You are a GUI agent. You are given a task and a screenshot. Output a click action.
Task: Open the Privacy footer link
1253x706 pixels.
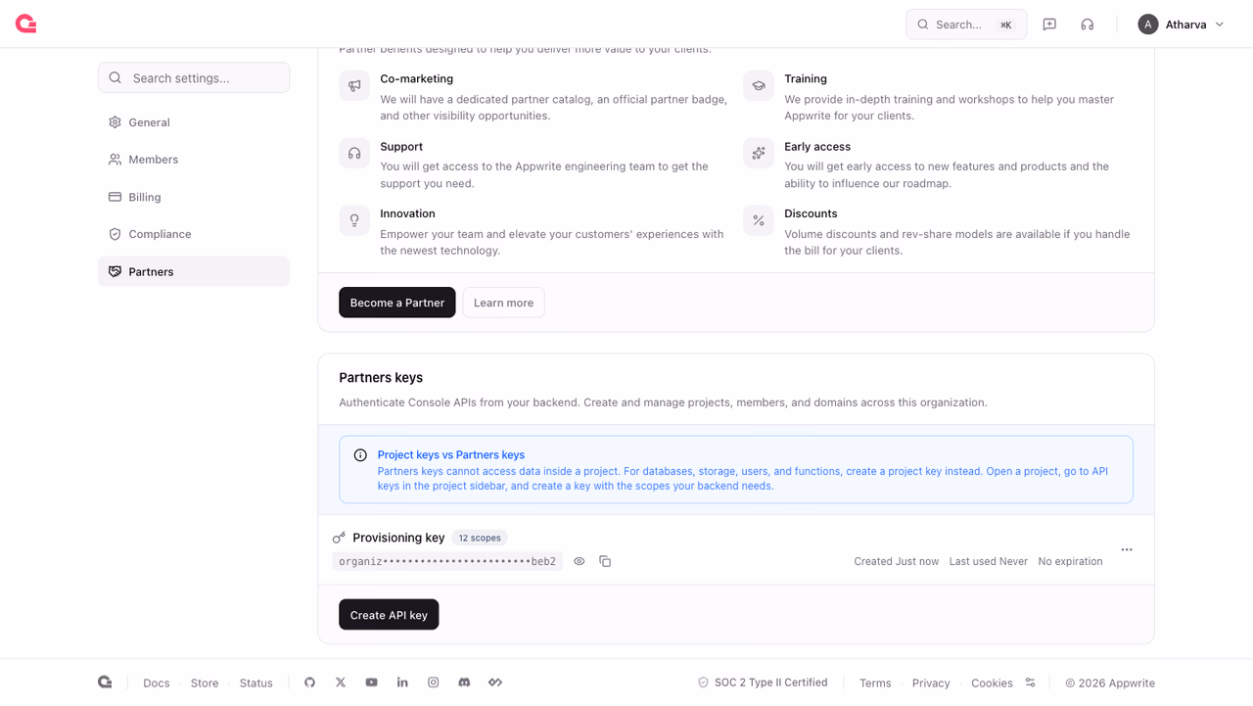pyautogui.click(x=931, y=683)
